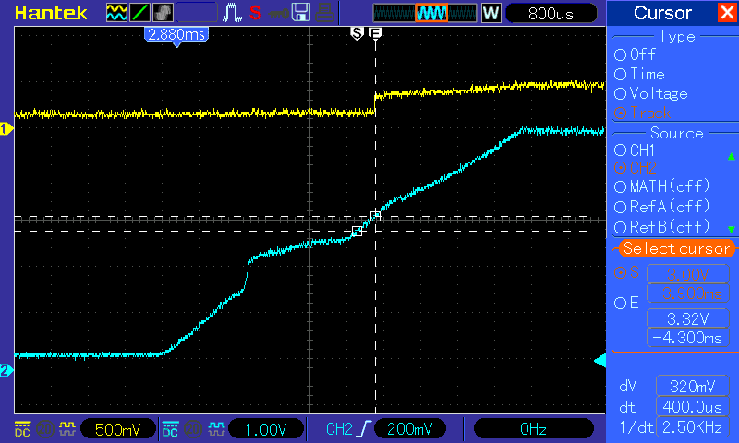
Task: Click the CH1 DC coupling icon
Action: pyautogui.click(x=22, y=429)
